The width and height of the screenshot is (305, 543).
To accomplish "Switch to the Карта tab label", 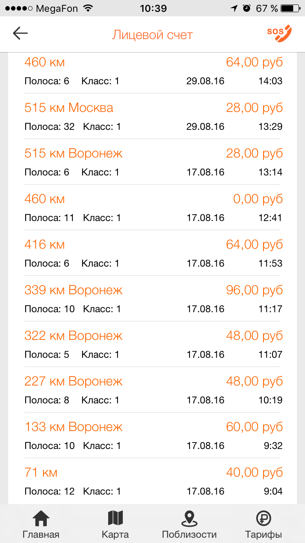I will (x=115, y=534).
